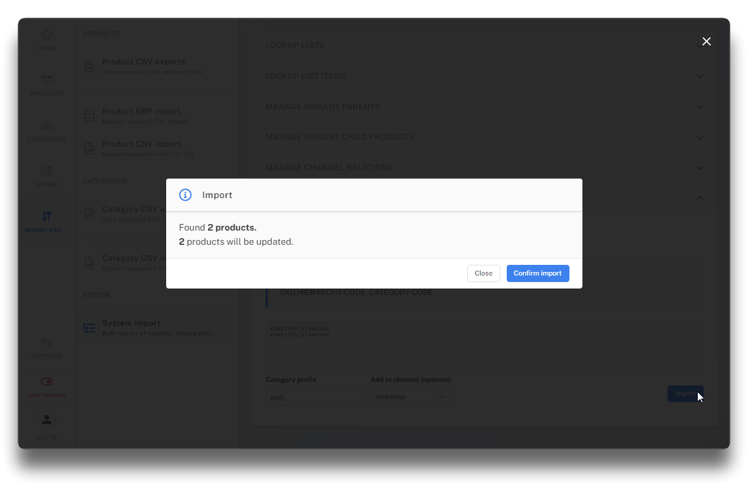Click the Mette user profile icon
Image resolution: width=748 pixels, height=486 pixels.
[x=47, y=420]
